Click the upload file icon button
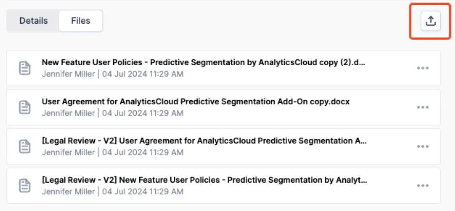Viewport: 455px width, 211px height. pos(430,21)
